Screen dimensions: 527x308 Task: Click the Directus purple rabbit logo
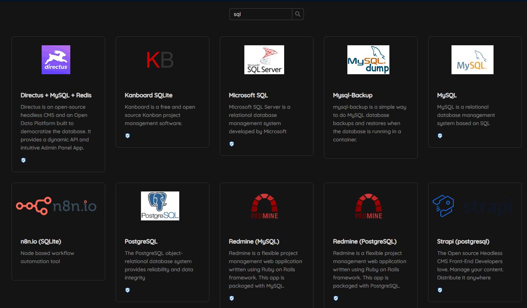pos(56,60)
